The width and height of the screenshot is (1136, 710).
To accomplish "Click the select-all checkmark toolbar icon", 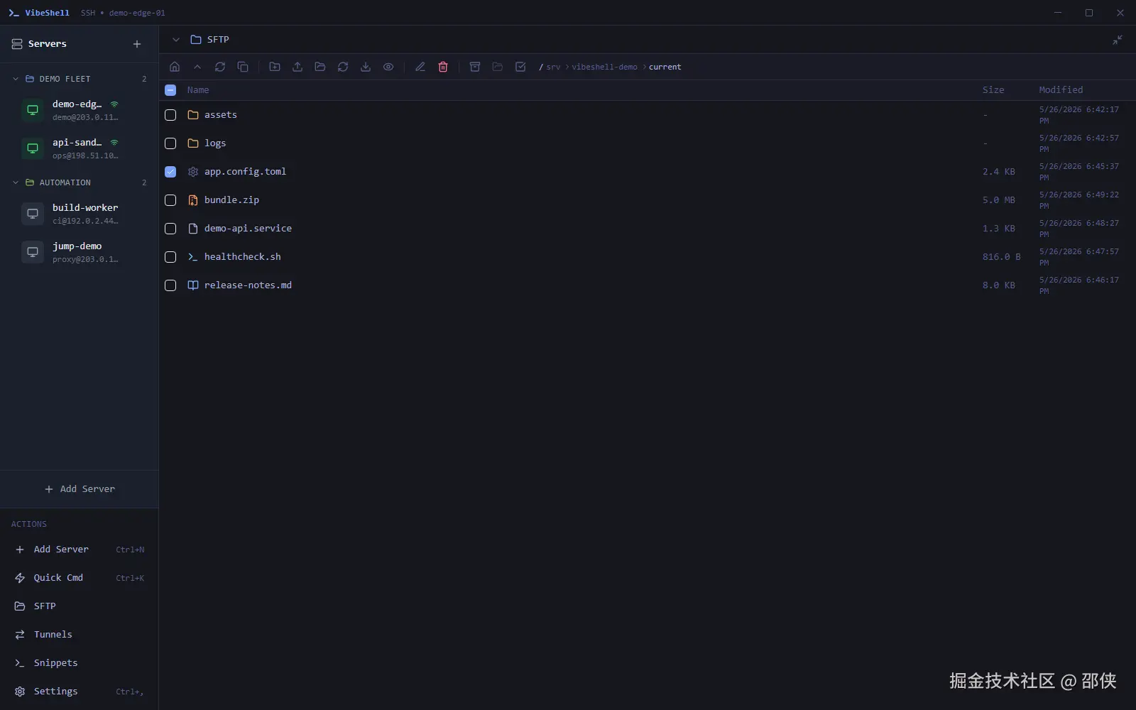I will tap(520, 67).
